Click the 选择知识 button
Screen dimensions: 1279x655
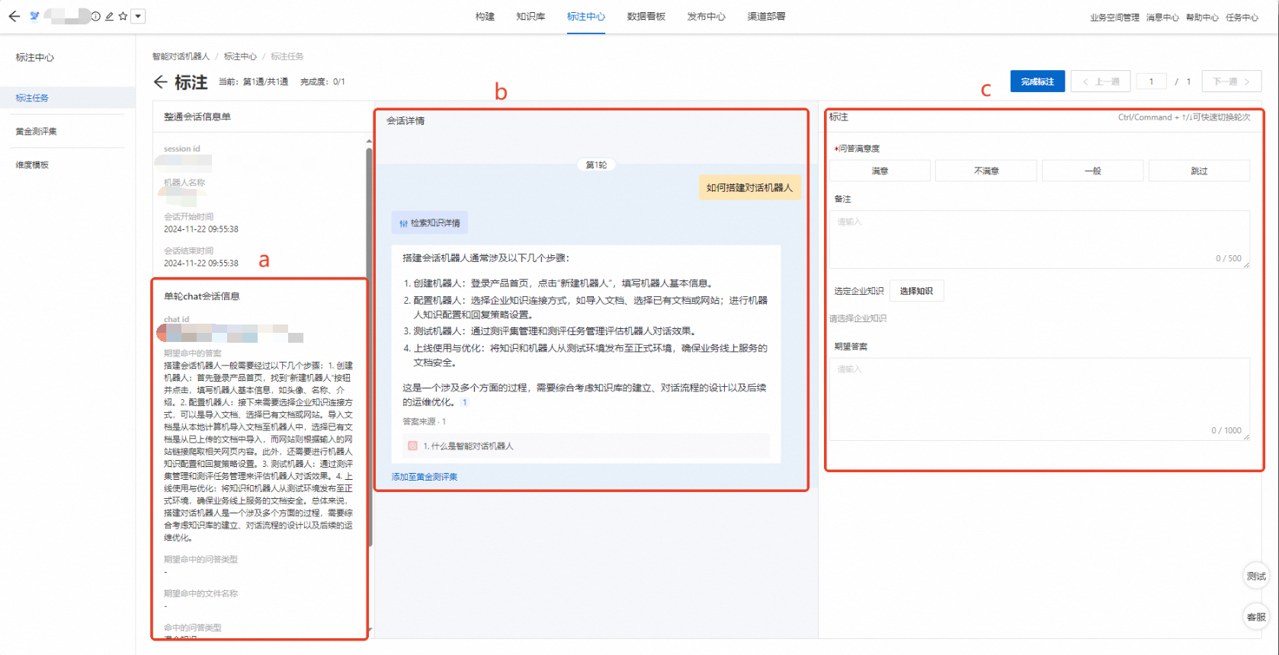(916, 291)
